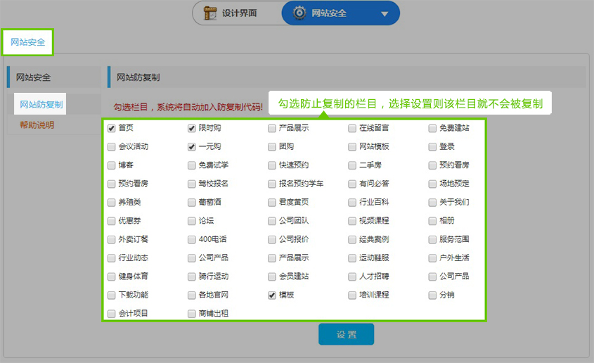Screen dimensions: 594x363
Task: Select 网站防复制 in the sidebar
Action: (x=41, y=105)
